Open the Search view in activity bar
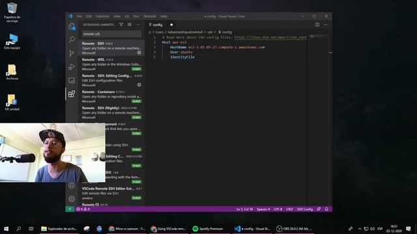Image resolution: width=417 pixels, height=234 pixels. click(72, 40)
